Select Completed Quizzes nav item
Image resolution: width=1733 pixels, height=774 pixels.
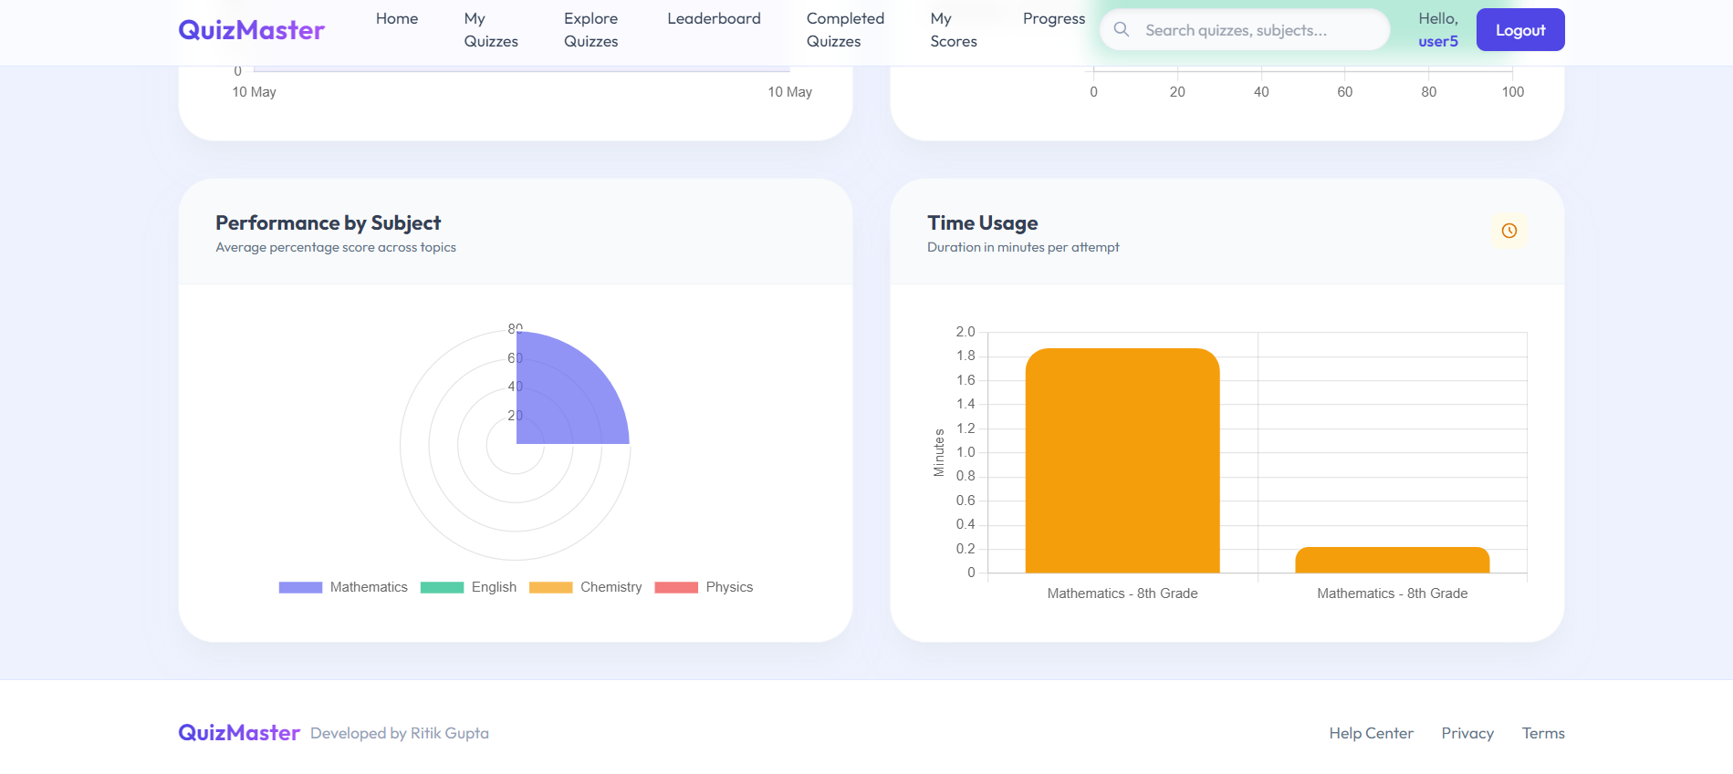coord(845,30)
